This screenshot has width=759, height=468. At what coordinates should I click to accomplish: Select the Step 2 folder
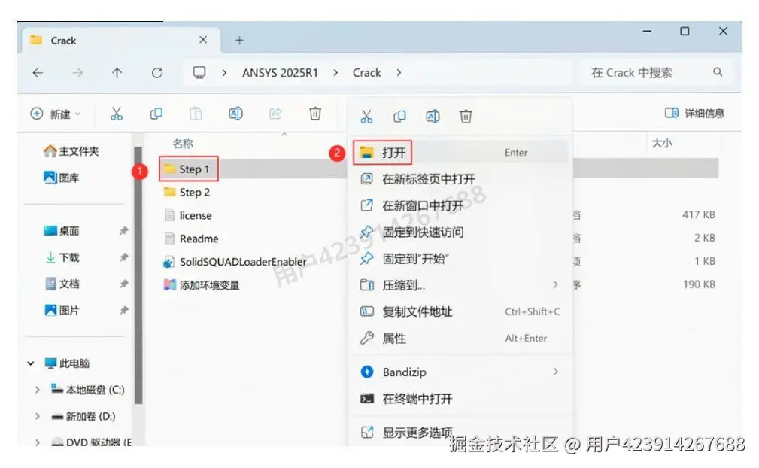187,192
